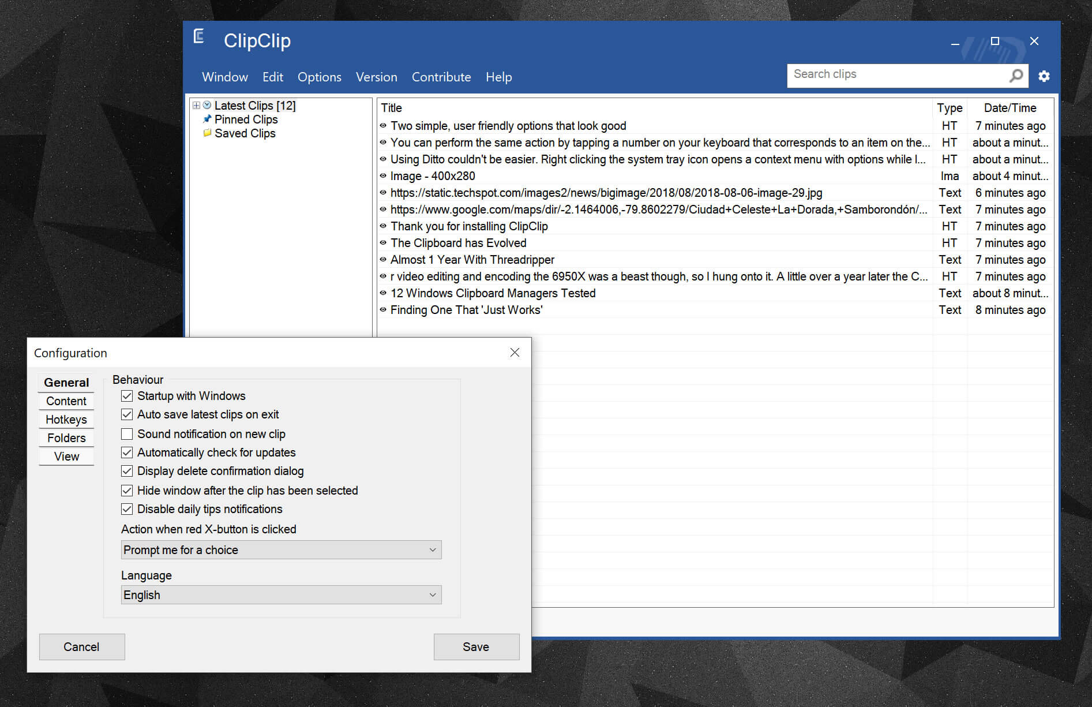Expand the Latest Clips tree node
Screen dimensions: 1092x707
(x=196, y=105)
